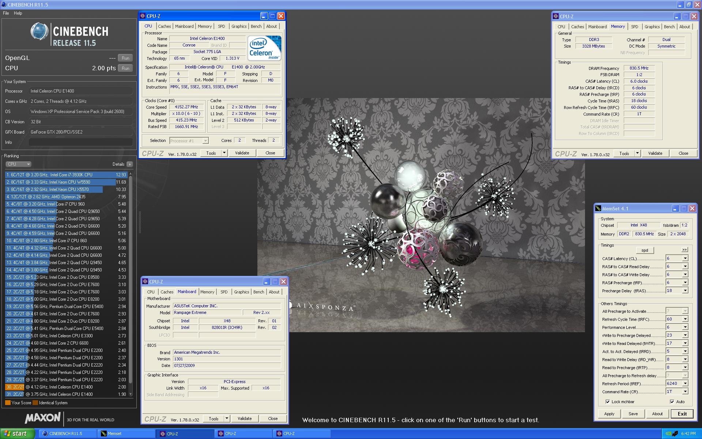Viewport: 702px width, 439px height.
Task: Select ranking row 31 Celeron E1400 at 3.75 GHz
Action: click(66, 394)
